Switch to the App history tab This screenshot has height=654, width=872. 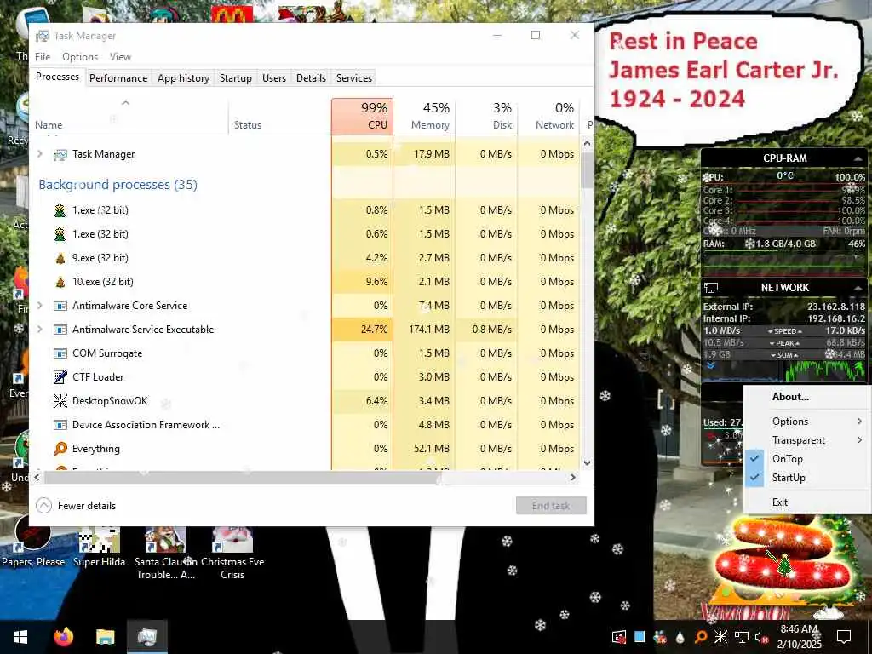point(184,78)
